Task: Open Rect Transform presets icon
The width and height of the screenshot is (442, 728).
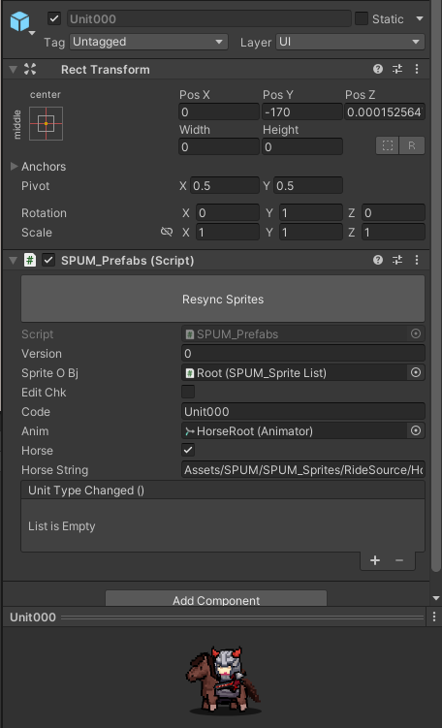Action: coord(397,69)
